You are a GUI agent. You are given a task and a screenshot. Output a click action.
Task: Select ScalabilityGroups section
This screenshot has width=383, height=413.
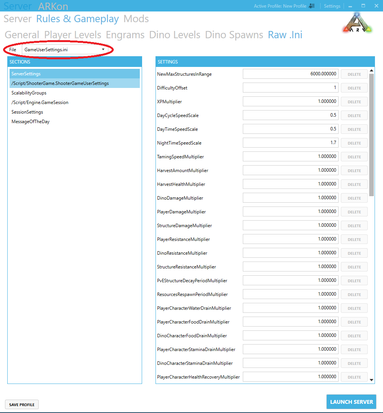point(29,93)
